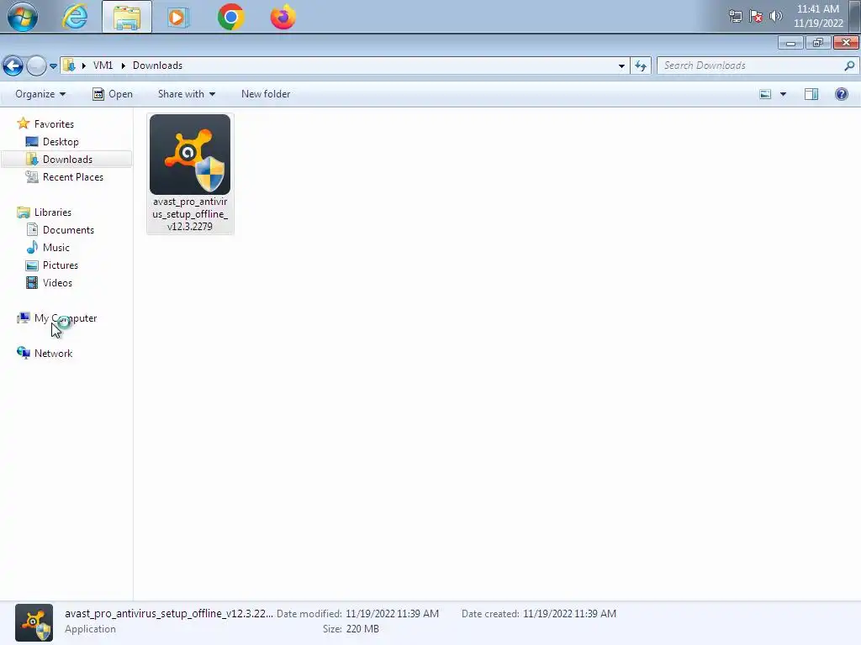Launch Internet Explorer from taskbar
Viewport: 861px width, 645px height.
click(x=75, y=17)
